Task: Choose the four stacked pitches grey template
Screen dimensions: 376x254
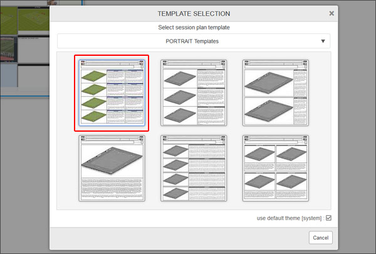Action: point(194,167)
